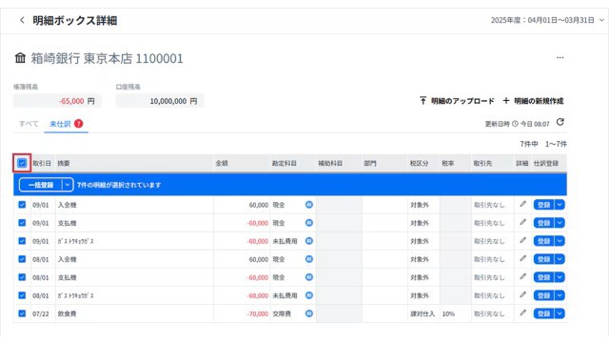This screenshot has width=609, height=343.
Task: Click the 口座残高 value field 10,000,000
Action: (x=160, y=101)
